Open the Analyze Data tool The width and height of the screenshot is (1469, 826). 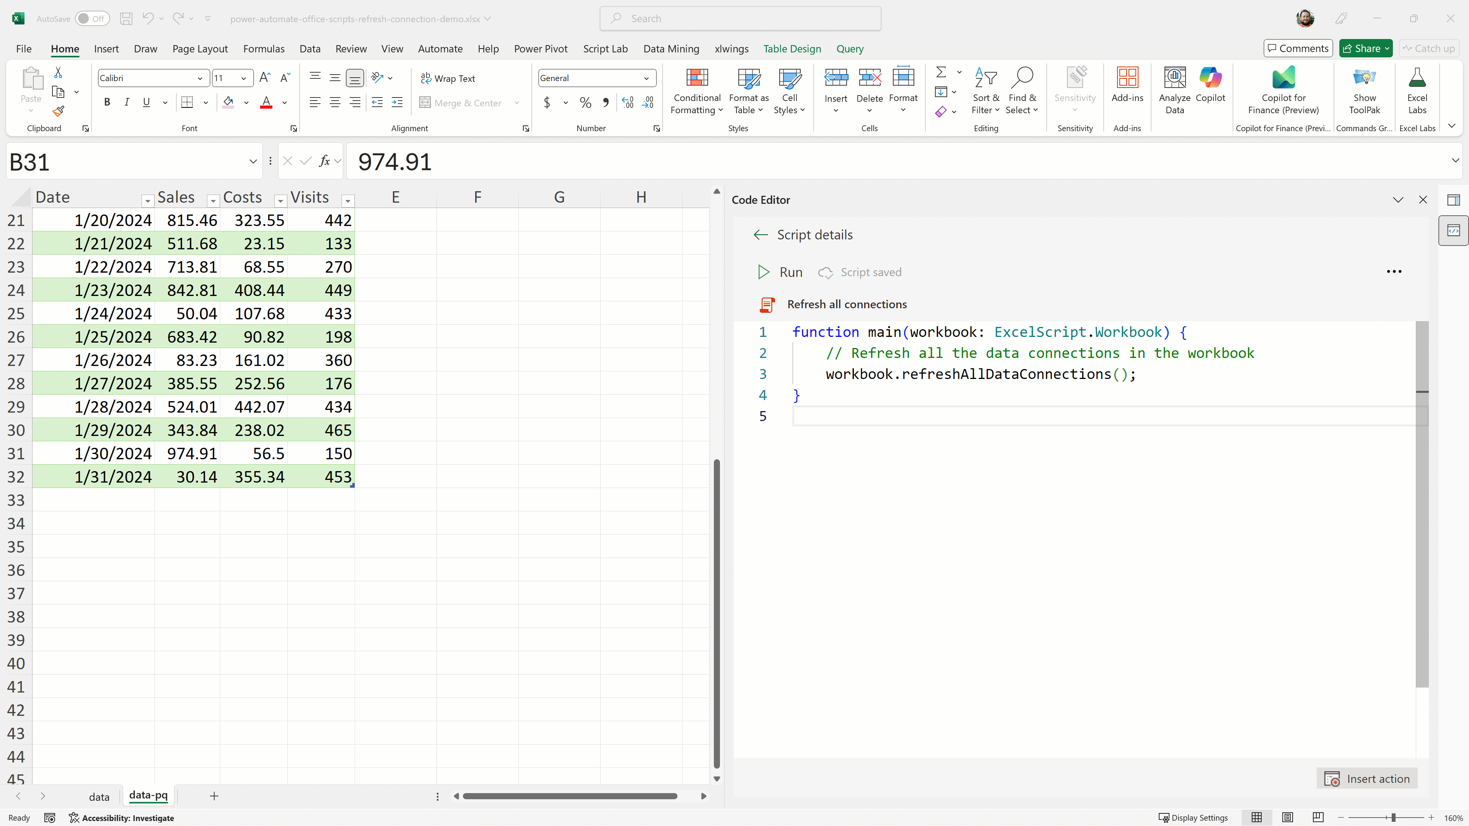pos(1174,78)
